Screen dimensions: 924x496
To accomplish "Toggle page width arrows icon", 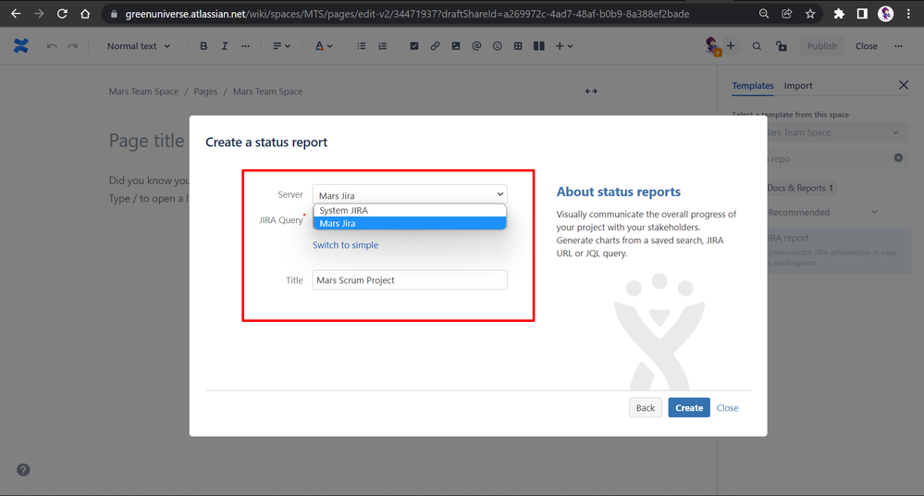I will (x=591, y=91).
